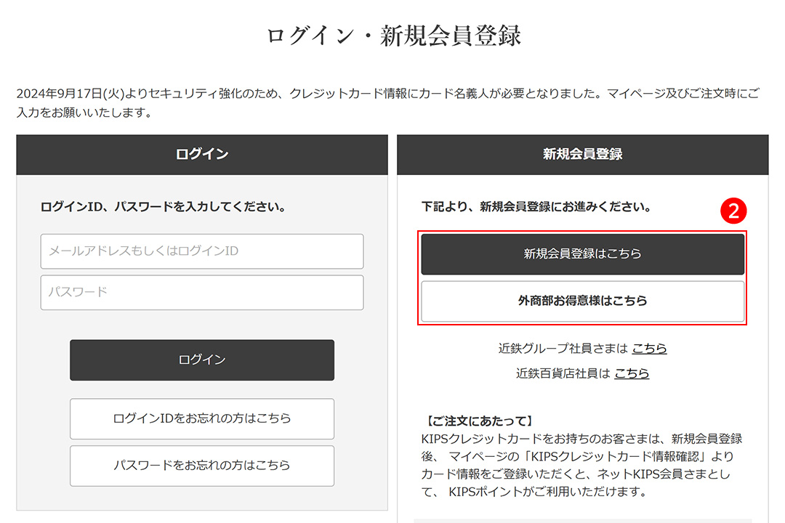The height and width of the screenshot is (523, 785).
Task: Open ログインIDをお忘れの方はこちら
Action: click(202, 418)
